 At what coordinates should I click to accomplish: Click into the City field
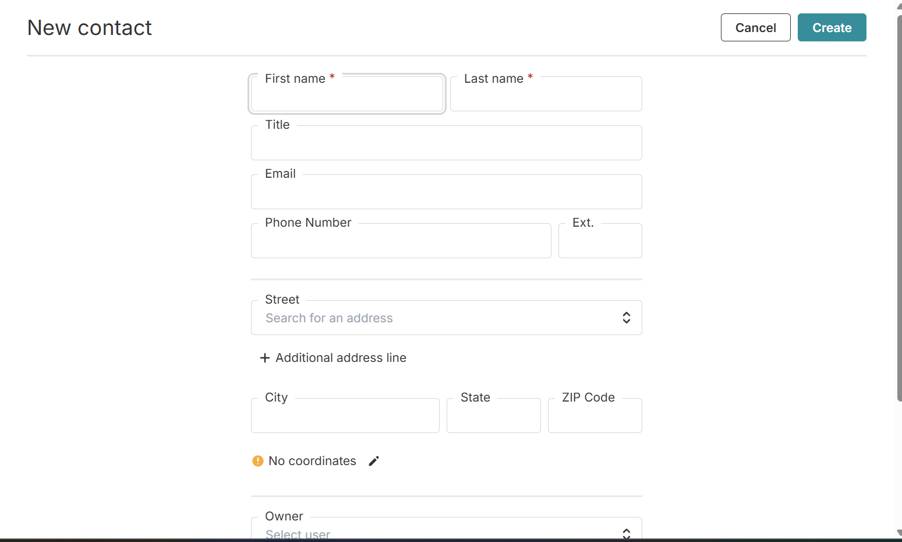pos(345,416)
